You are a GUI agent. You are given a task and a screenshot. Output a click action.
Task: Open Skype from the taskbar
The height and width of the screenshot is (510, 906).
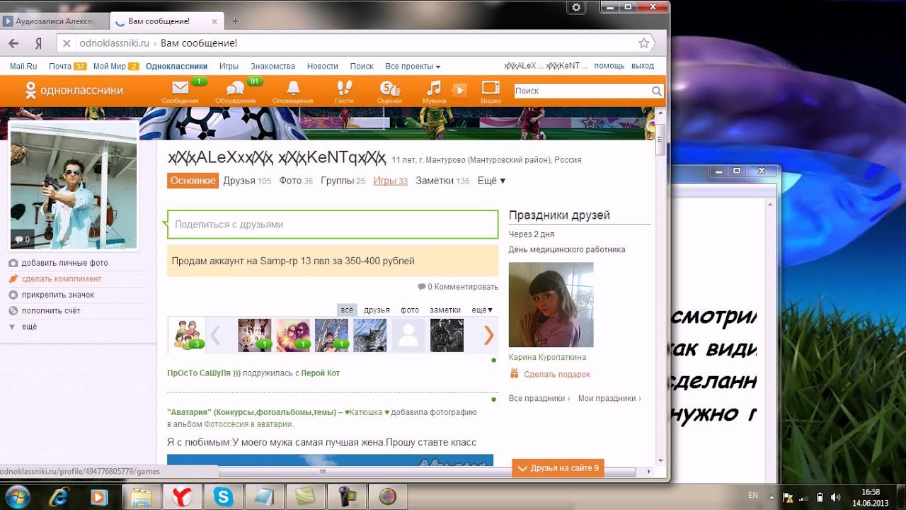click(x=224, y=497)
